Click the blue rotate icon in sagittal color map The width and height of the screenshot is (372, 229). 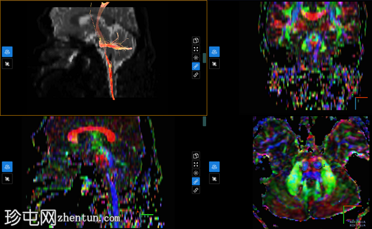click(x=7, y=166)
